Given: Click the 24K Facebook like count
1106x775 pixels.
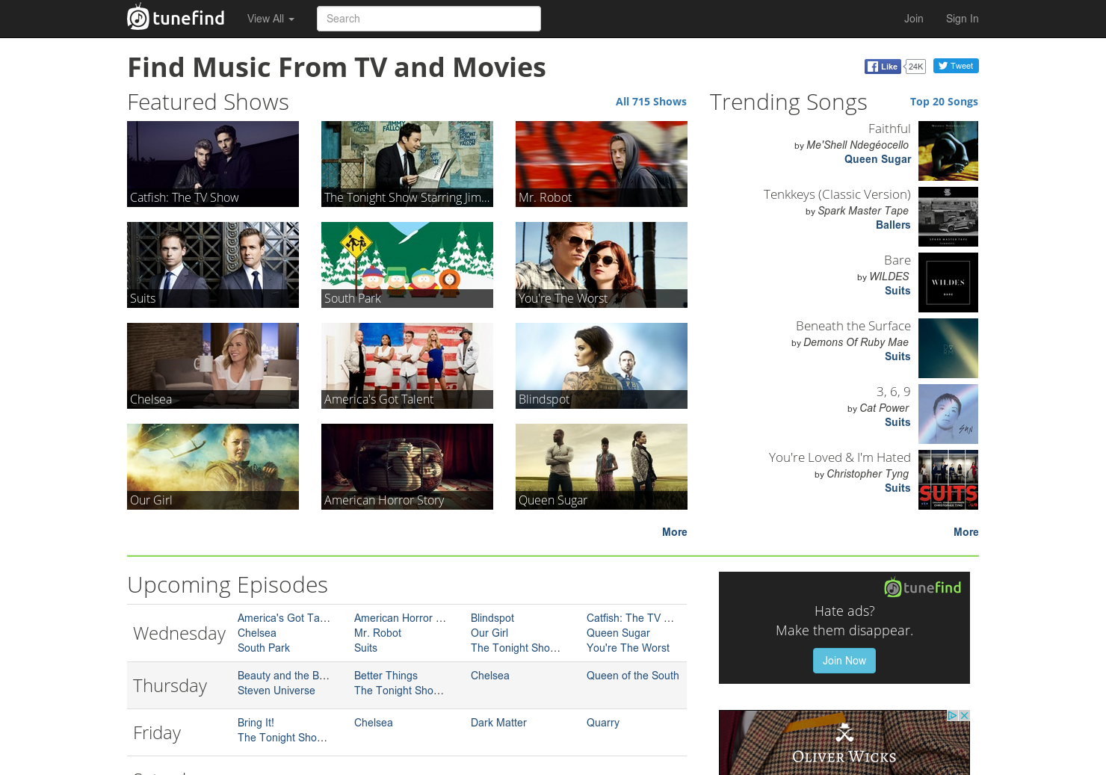Looking at the screenshot, I should [915, 67].
